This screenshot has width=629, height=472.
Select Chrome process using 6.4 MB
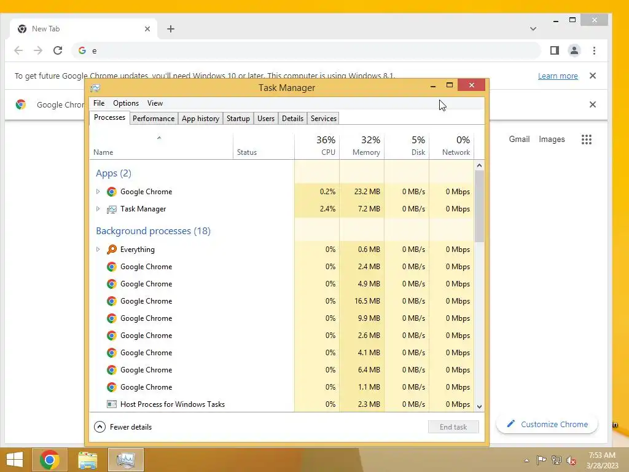click(281, 369)
